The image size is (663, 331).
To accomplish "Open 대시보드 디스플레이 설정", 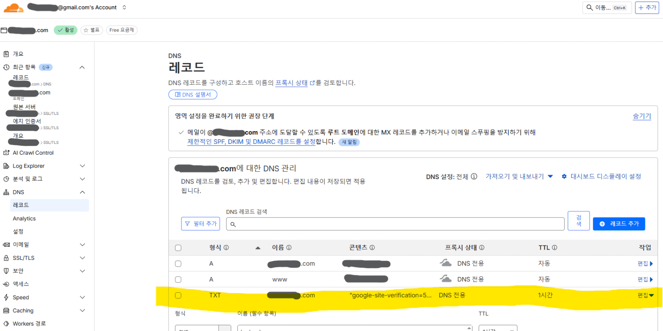I will [601, 176].
